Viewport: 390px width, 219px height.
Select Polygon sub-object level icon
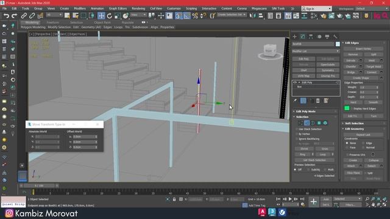click(319, 123)
